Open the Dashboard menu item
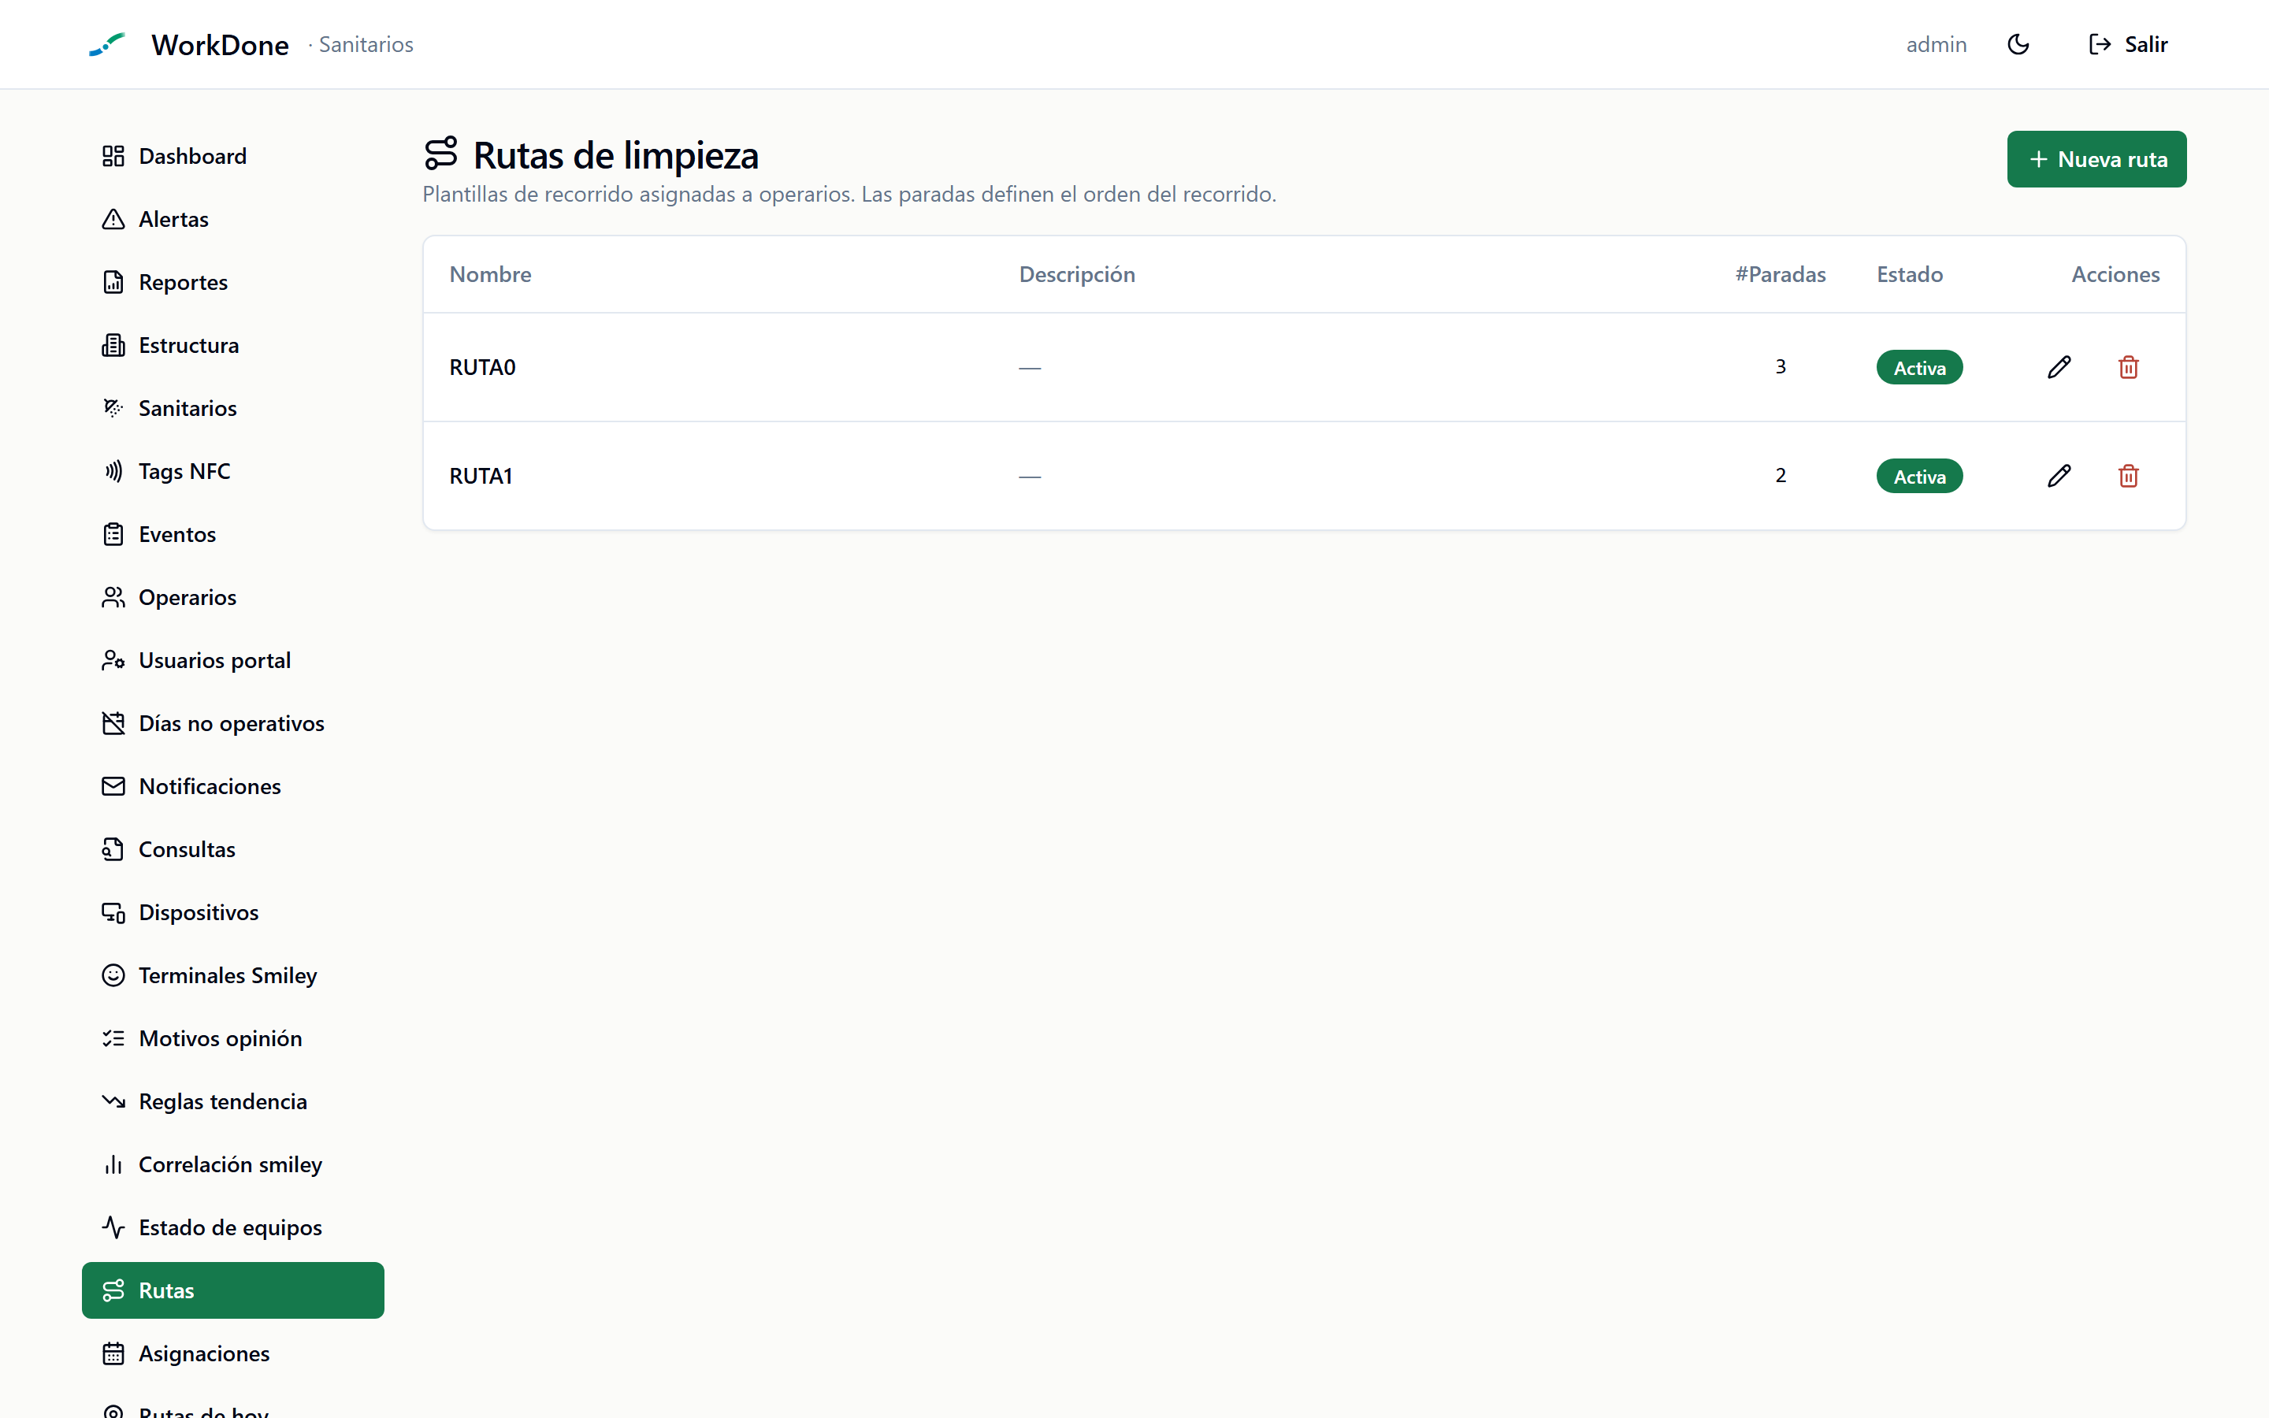This screenshot has width=2269, height=1418. point(232,156)
